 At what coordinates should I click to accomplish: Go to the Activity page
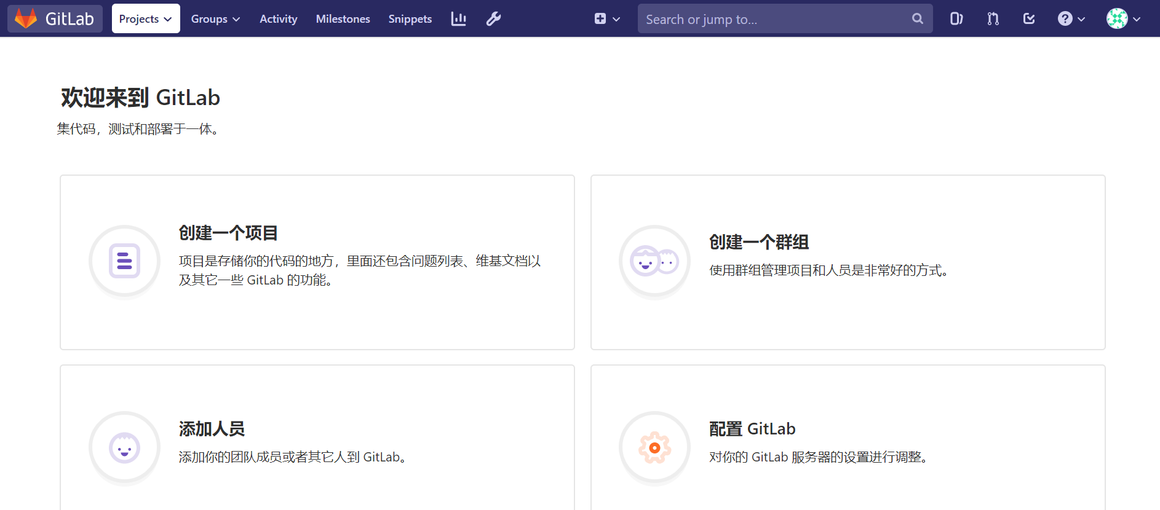tap(278, 19)
